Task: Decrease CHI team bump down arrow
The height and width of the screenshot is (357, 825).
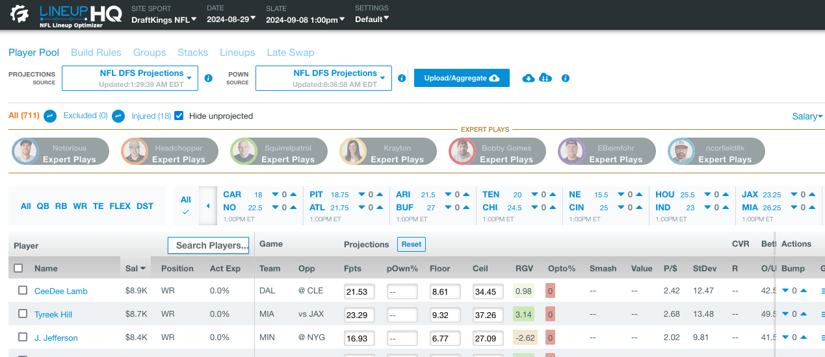Action: [534, 208]
